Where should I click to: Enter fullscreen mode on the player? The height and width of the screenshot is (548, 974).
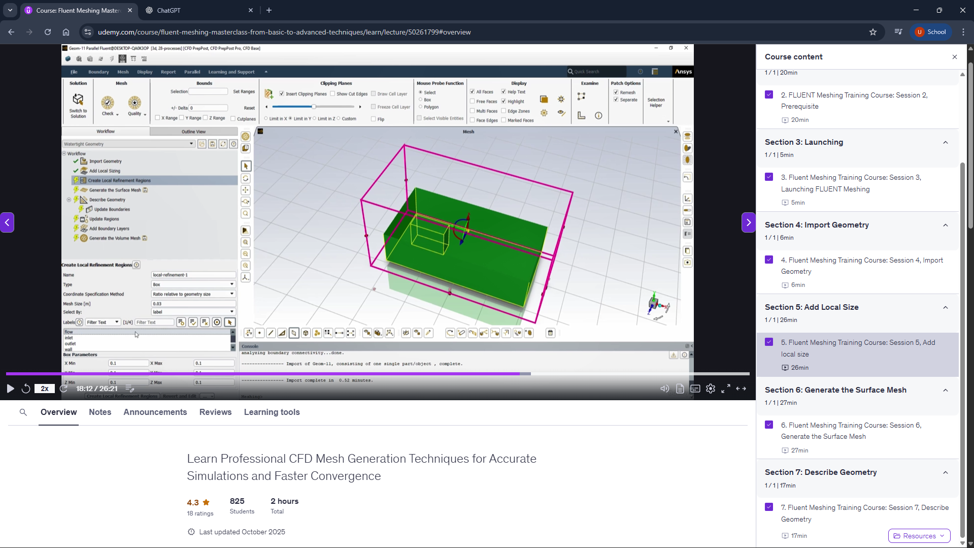coord(726,389)
